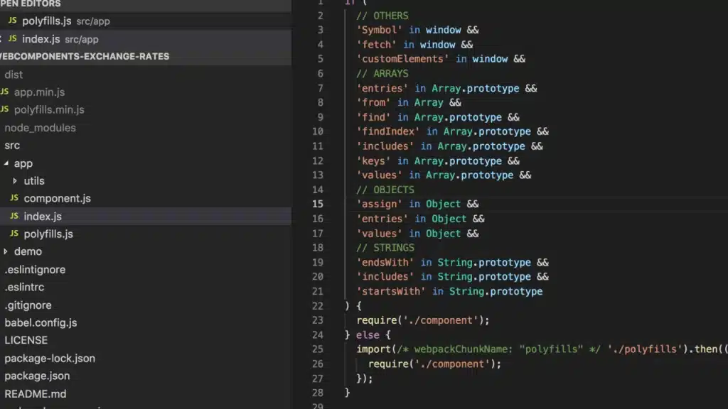Image resolution: width=728 pixels, height=409 pixels.
Task: Open babel.config.js in the editor
Action: tap(41, 322)
